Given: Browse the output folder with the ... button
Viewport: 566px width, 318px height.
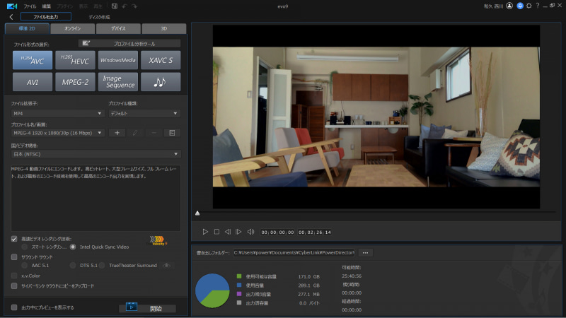Looking at the screenshot, I should pyautogui.click(x=365, y=253).
